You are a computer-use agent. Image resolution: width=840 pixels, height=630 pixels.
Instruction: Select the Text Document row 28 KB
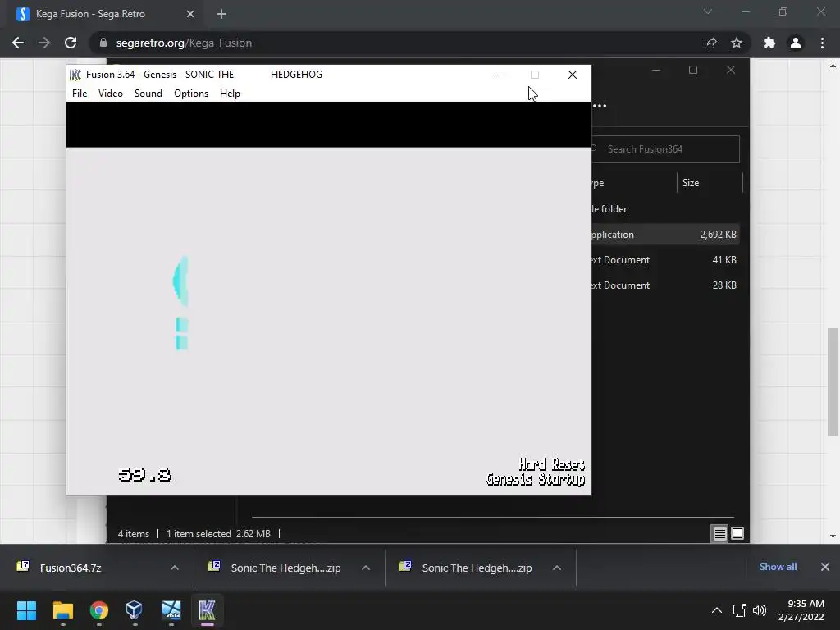[x=664, y=285]
